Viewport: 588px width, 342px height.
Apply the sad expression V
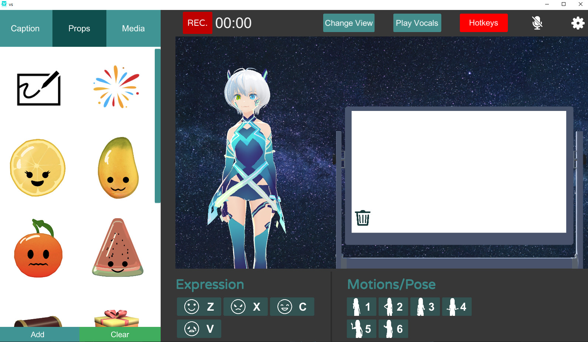(199, 329)
